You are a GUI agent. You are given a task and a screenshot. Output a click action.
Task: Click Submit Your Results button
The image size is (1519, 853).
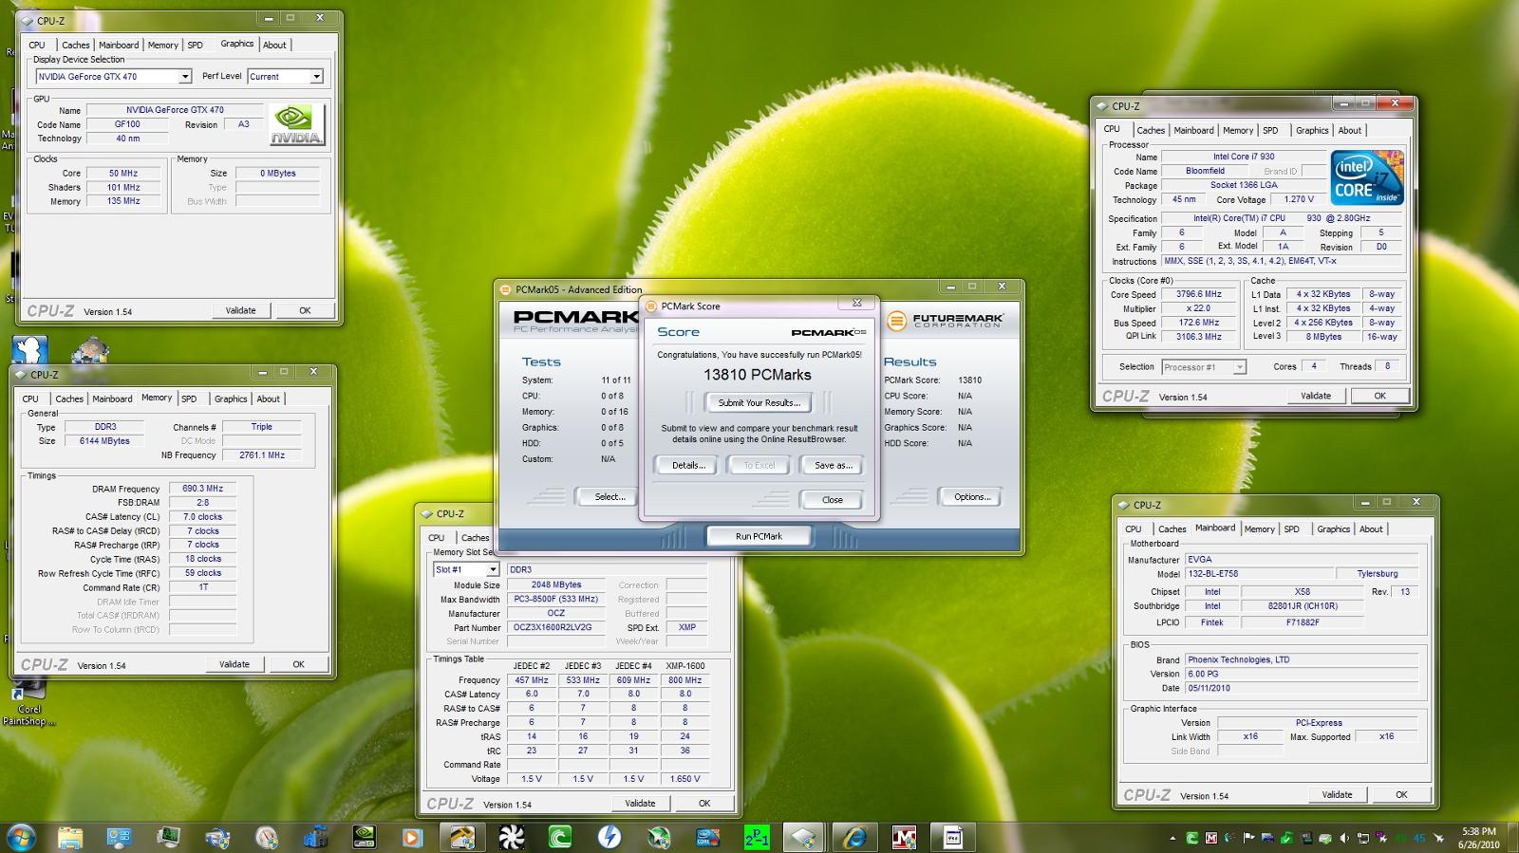click(x=759, y=402)
